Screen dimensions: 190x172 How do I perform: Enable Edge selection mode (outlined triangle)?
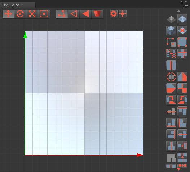[74, 14]
